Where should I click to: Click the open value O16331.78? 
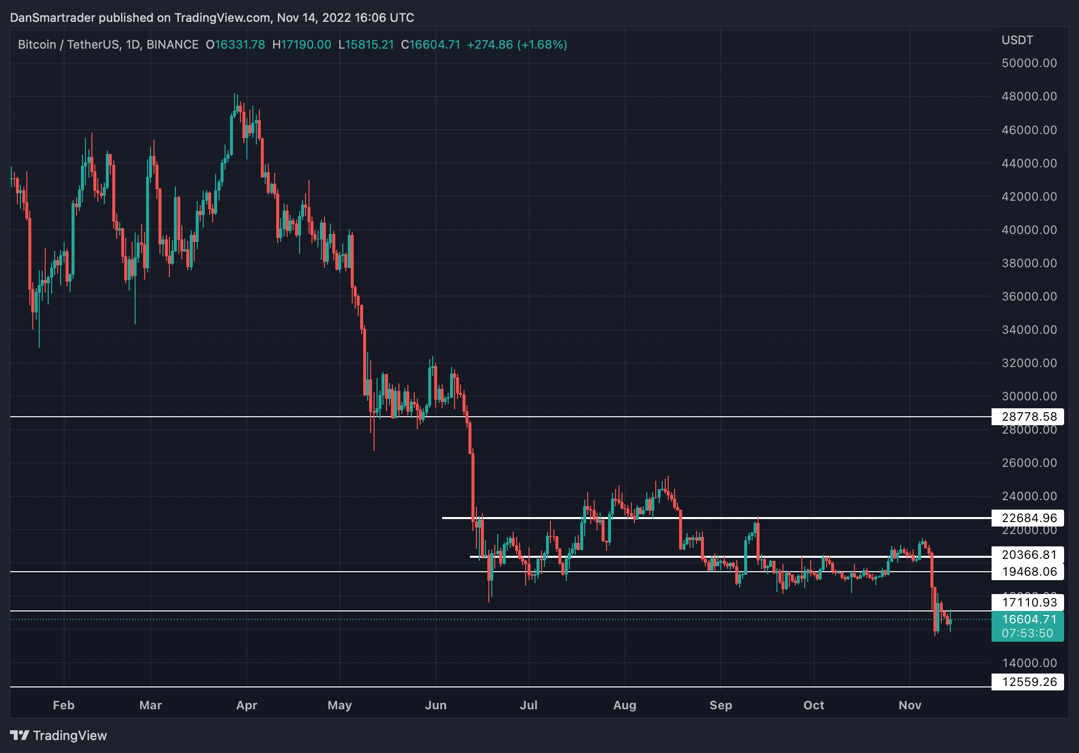pyautogui.click(x=235, y=45)
